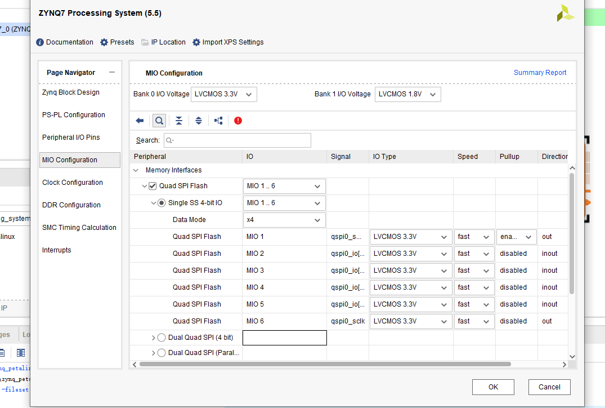Open Pullup dropdown for MIO 1
605x408 pixels.
[516, 237]
